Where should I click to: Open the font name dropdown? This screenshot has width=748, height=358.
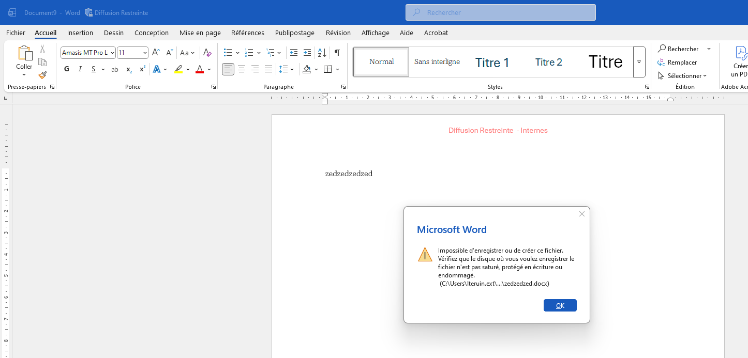pos(112,53)
